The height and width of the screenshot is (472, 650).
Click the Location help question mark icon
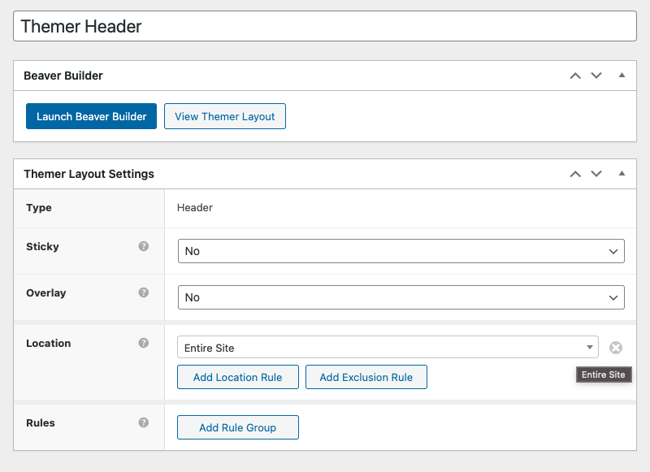pyautogui.click(x=144, y=343)
